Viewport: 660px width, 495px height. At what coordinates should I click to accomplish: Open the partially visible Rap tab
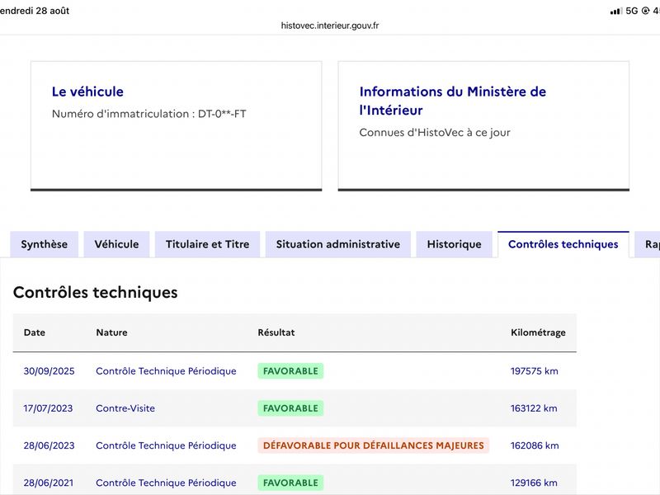coord(648,244)
